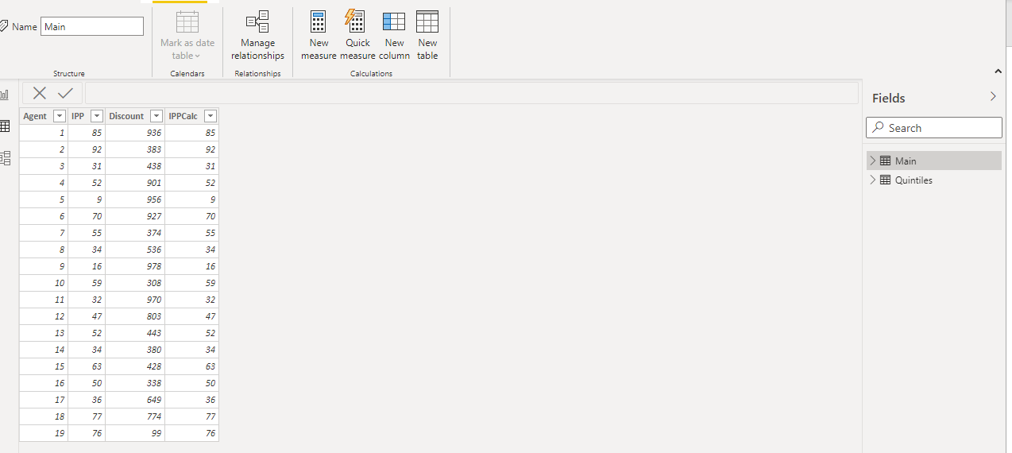This screenshot has height=453, width=1012.
Task: Collapse the Fields pane
Action: point(993,96)
